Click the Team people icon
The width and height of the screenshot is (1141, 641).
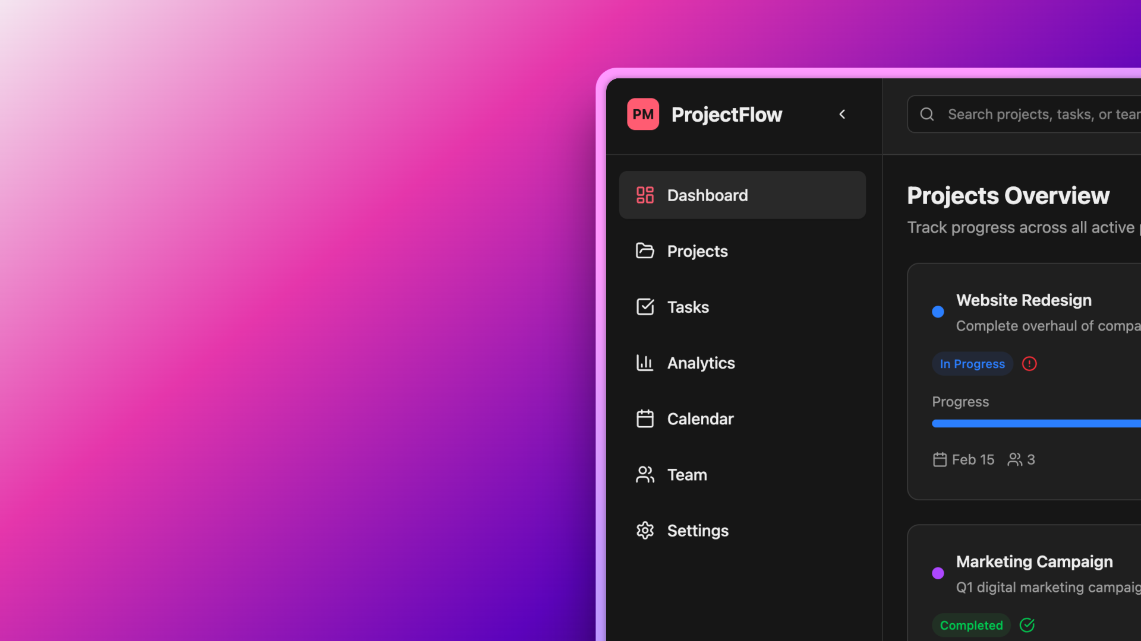coord(645,474)
